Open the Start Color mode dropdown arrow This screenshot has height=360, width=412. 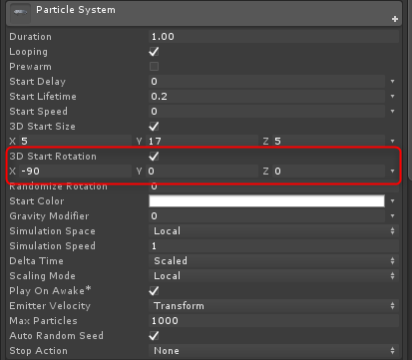click(392, 201)
